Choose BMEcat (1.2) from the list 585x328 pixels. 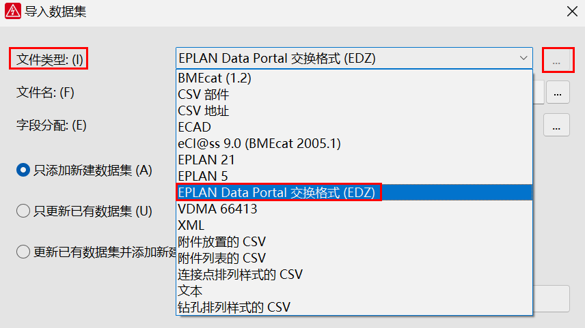pyautogui.click(x=215, y=78)
